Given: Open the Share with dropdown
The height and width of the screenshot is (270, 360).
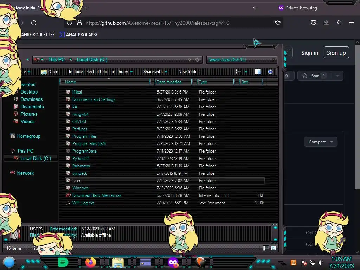Looking at the screenshot, I should (155, 72).
